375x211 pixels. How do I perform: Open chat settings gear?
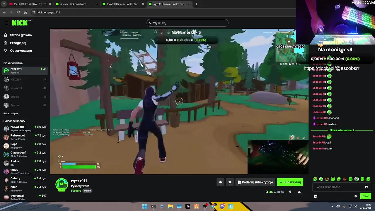[x=356, y=196]
